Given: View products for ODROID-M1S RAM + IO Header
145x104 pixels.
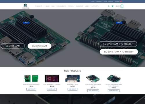Looking at the screenshot, I should 114,91.
